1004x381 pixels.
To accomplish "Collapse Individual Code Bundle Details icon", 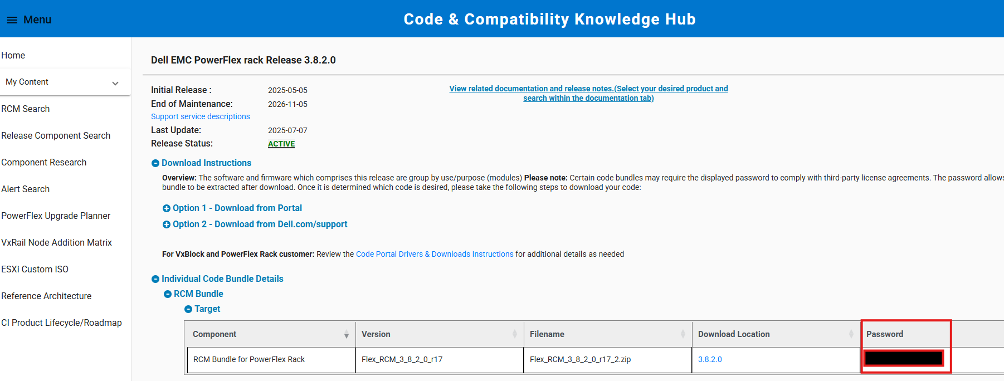I will (155, 279).
